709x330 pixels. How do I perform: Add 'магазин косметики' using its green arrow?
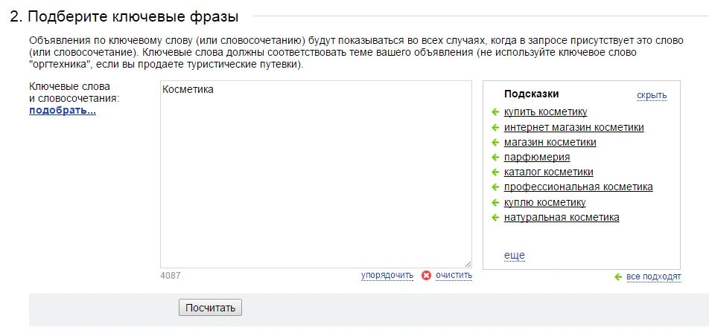tap(495, 142)
